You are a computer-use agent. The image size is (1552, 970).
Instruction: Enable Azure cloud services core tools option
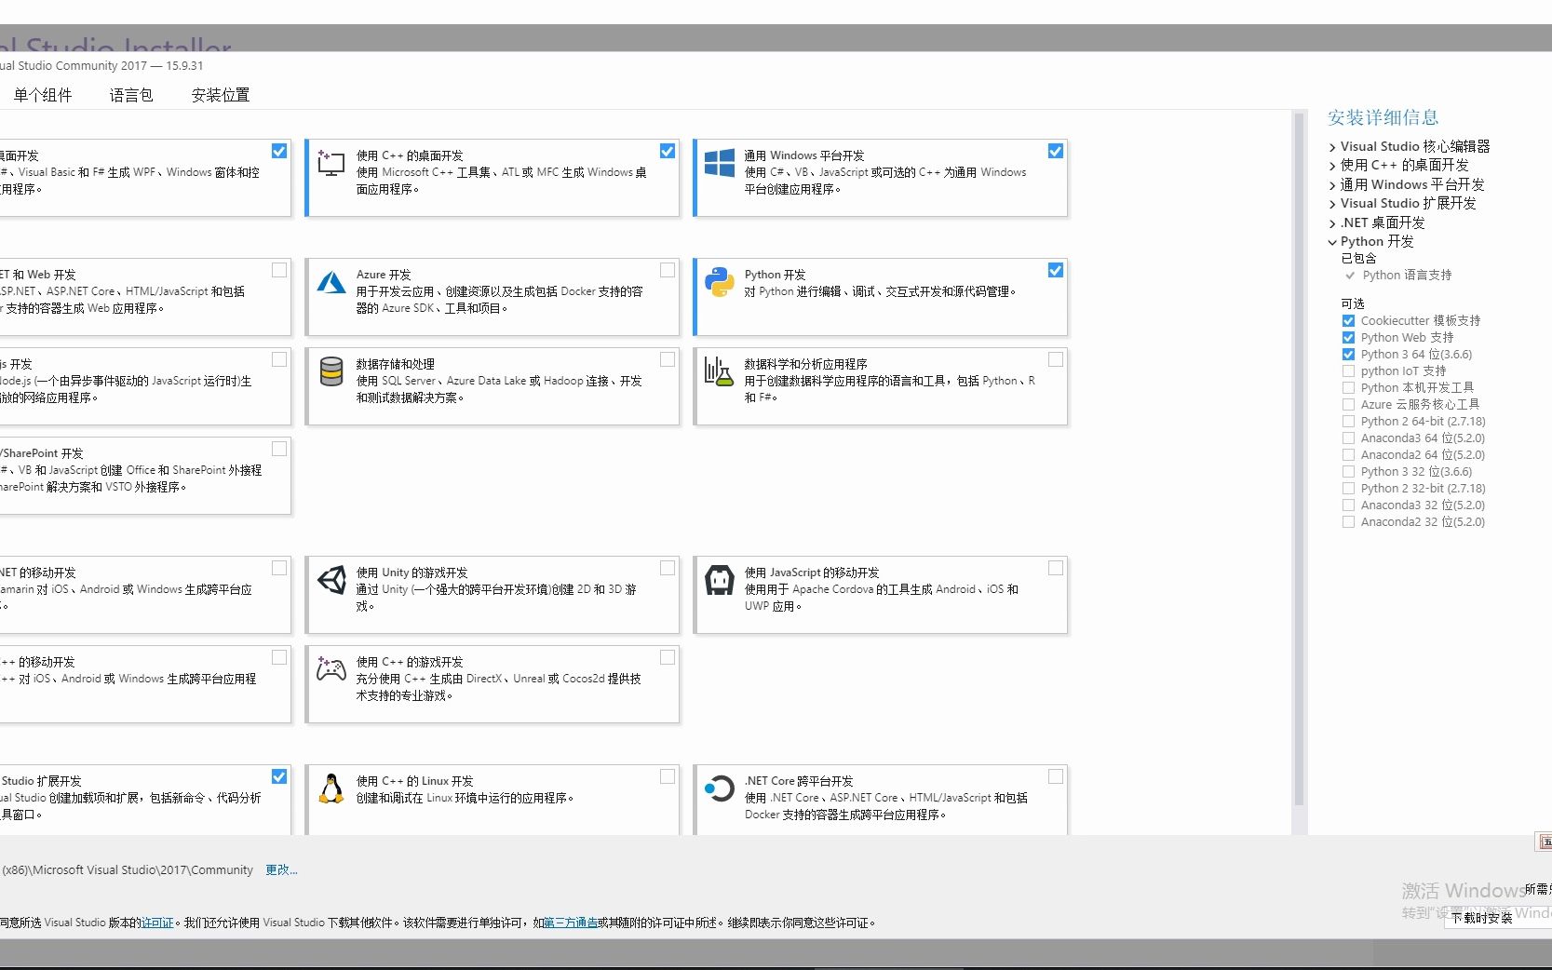point(1348,405)
